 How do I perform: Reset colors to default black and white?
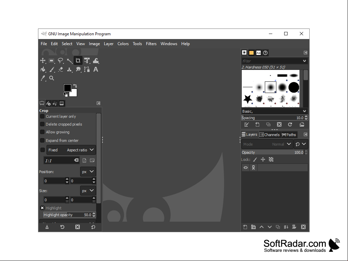(66, 95)
